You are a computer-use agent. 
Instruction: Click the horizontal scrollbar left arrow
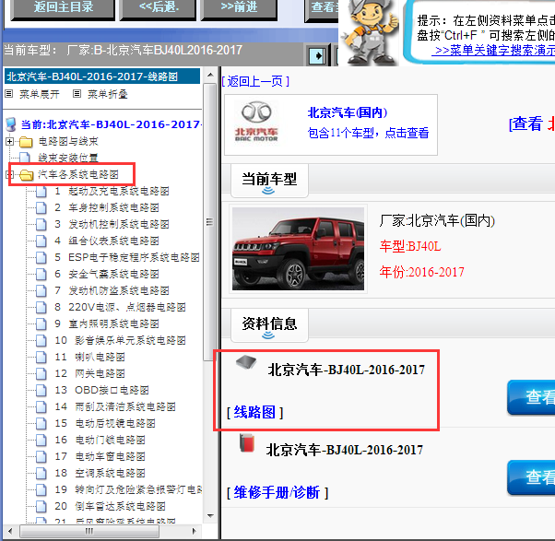(x=10, y=531)
